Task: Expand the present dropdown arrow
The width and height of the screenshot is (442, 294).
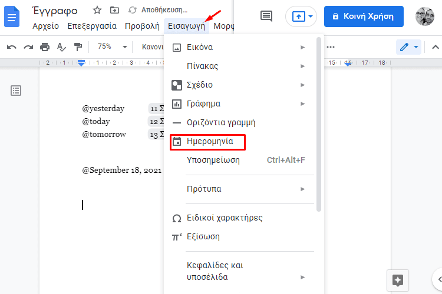Action: (x=311, y=16)
